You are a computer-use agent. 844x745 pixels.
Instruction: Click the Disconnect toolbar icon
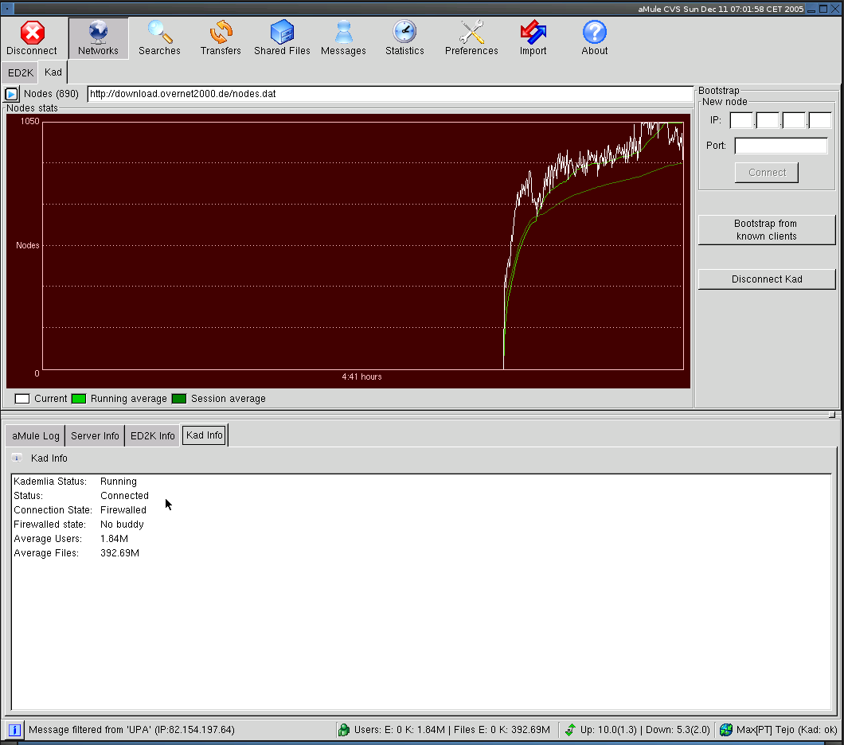click(32, 38)
